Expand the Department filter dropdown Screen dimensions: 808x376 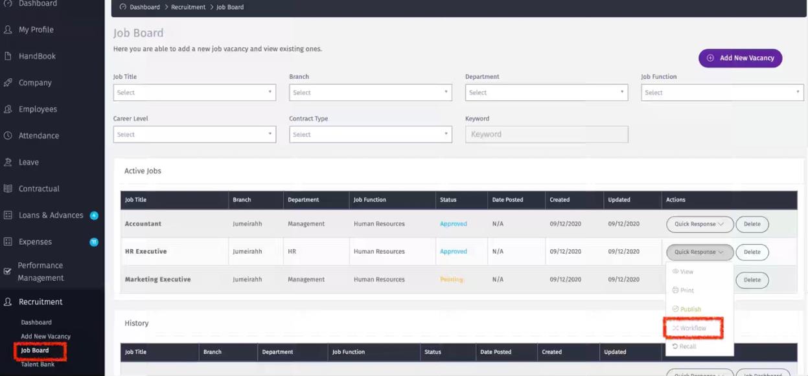pos(546,93)
